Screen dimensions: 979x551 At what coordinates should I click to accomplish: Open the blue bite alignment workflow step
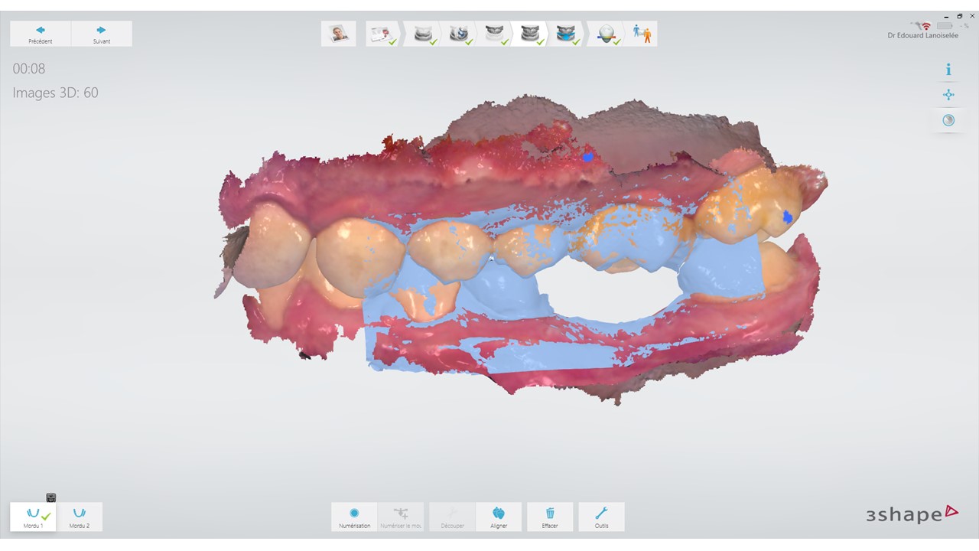(x=566, y=34)
